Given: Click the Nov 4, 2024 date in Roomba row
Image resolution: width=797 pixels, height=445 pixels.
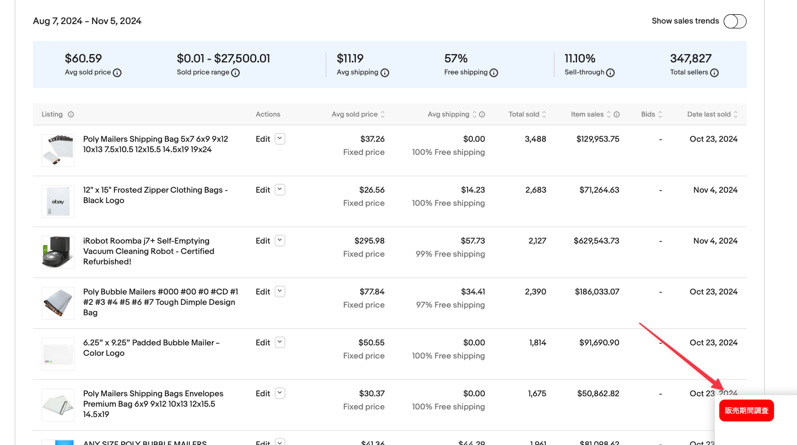Looking at the screenshot, I should (x=715, y=241).
